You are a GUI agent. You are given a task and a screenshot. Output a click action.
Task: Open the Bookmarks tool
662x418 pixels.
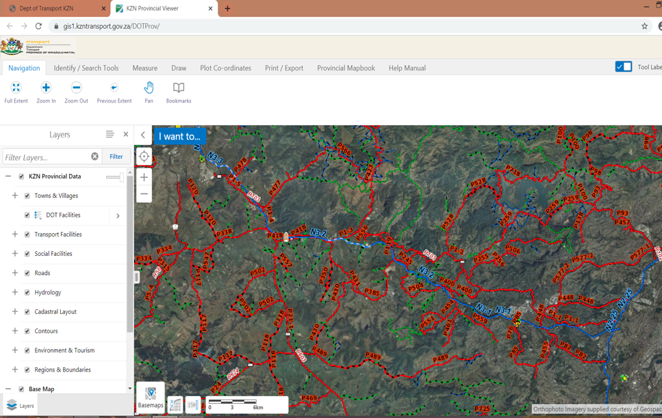(x=179, y=88)
